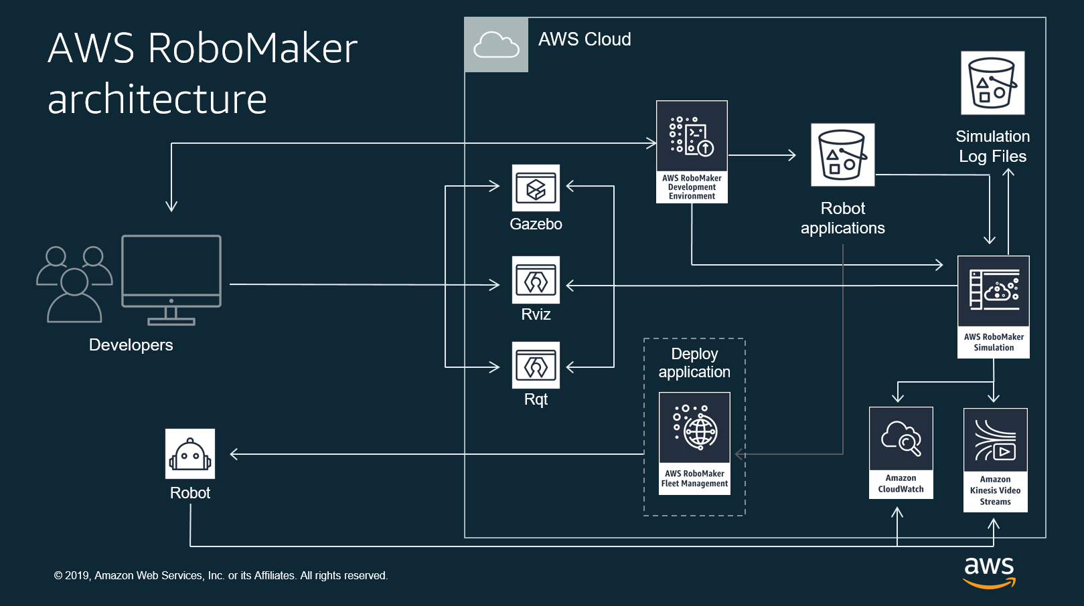
Task: Select the Gazebo icon
Action: (x=536, y=188)
